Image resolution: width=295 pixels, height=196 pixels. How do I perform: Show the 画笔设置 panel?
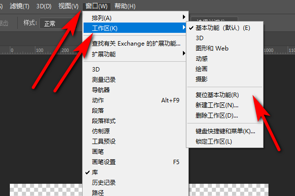click(x=135, y=162)
